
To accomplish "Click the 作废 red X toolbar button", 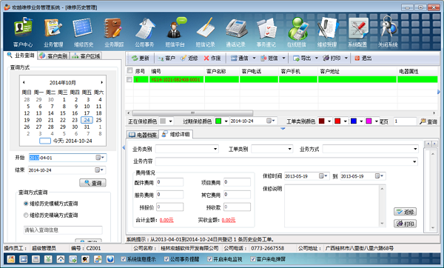I will click(x=212, y=58).
